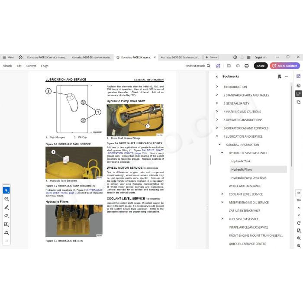Close the Komatsu 960E-2K opera.. tab
Viewport: 303px width, 303px height.
point(155,58)
